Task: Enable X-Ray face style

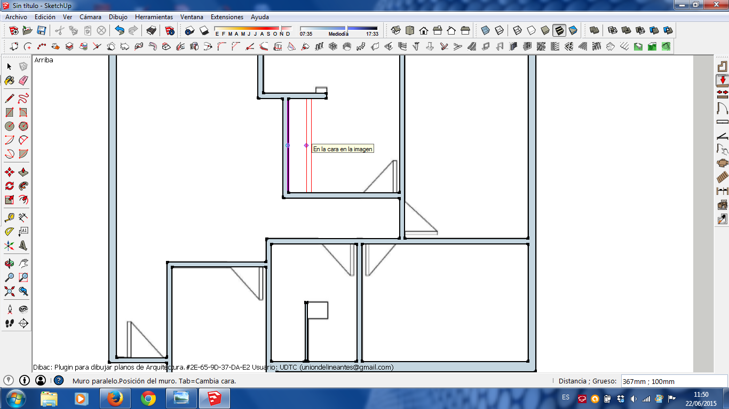Action: tap(485, 30)
